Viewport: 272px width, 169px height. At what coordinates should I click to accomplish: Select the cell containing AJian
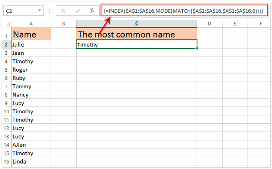pos(31,145)
